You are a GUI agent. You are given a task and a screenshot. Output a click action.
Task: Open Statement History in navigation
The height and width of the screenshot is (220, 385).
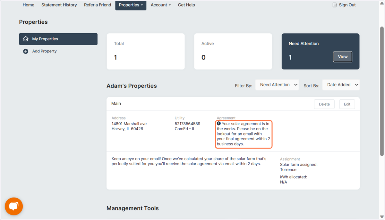tap(59, 5)
